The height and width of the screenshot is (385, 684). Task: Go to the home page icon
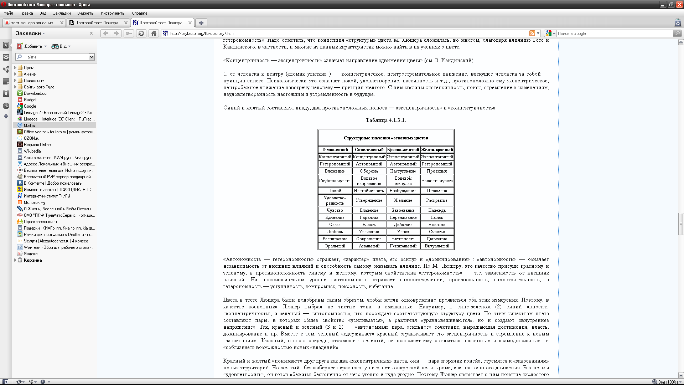(x=154, y=33)
